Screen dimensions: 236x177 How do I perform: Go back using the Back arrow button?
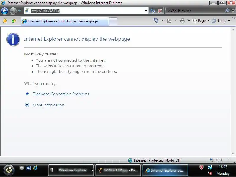pos(4,11)
